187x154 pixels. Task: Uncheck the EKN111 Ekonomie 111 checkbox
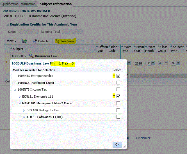click(x=118, y=96)
